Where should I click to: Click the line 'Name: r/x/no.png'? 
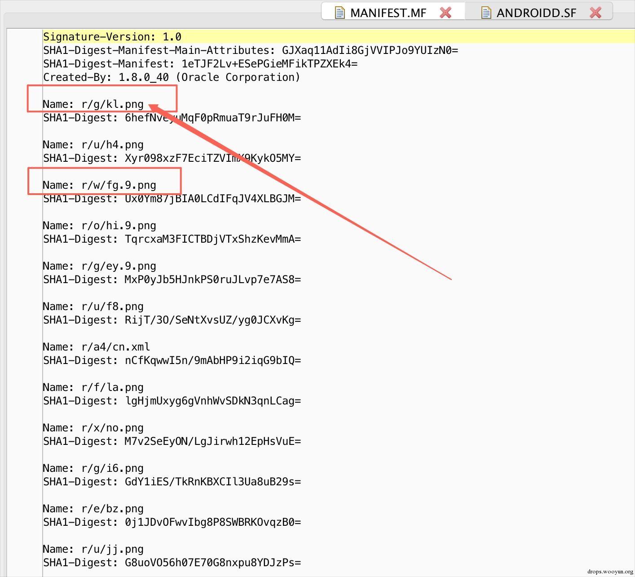point(93,428)
